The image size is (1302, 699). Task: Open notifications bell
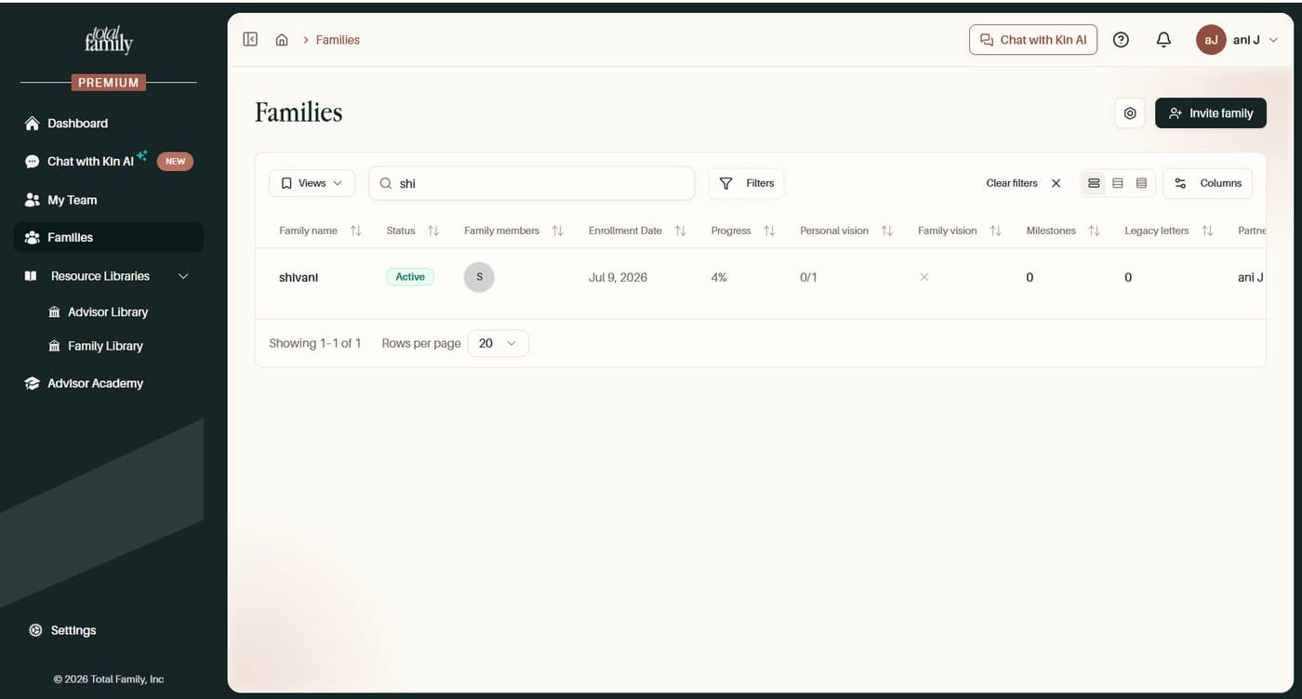point(1163,40)
